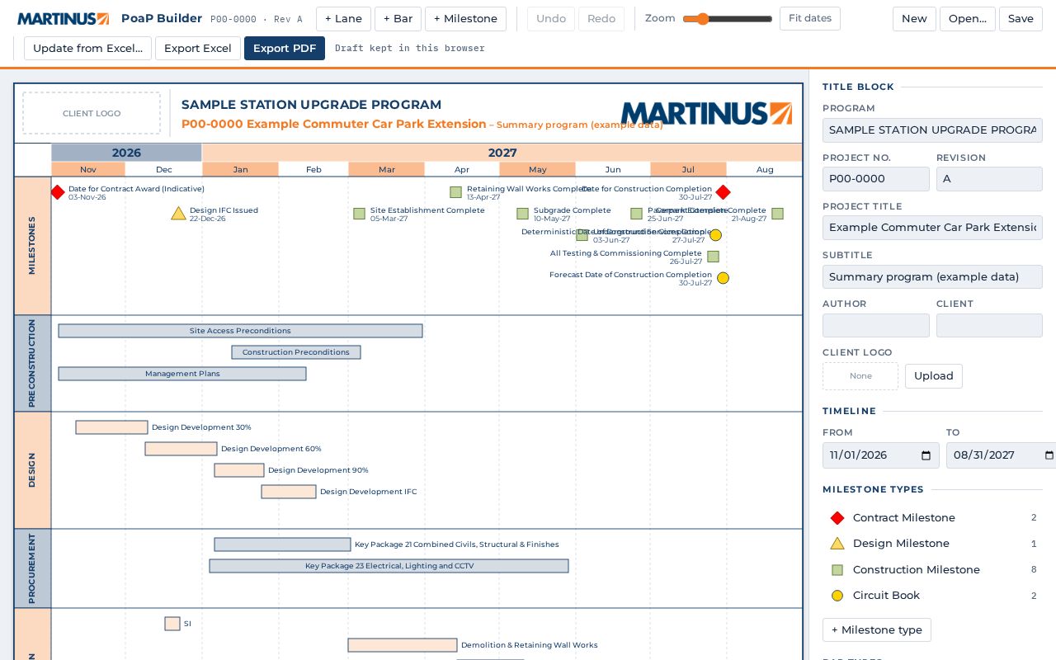Select the yellow Design Milestone triangle icon
Image resolution: width=1056 pixels, height=660 pixels.
click(837, 544)
